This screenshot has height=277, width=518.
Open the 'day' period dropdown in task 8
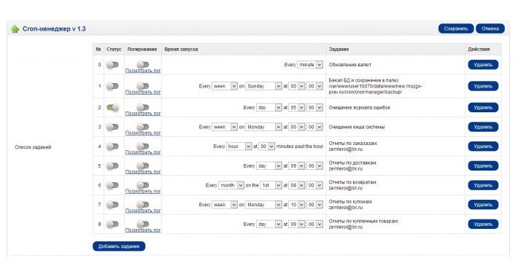click(269, 225)
